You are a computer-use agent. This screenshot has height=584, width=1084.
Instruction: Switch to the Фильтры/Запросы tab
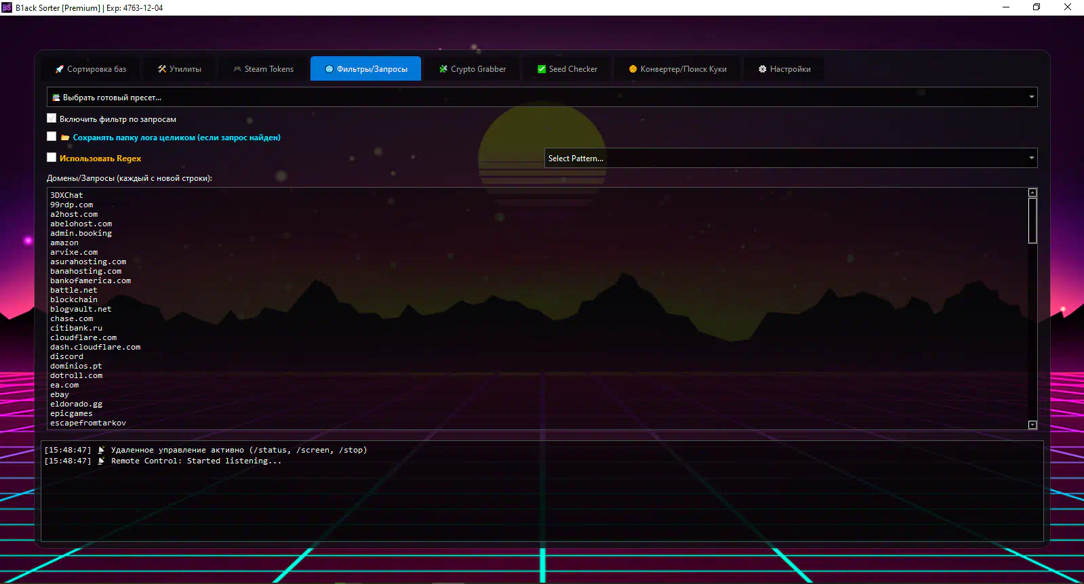pos(366,69)
